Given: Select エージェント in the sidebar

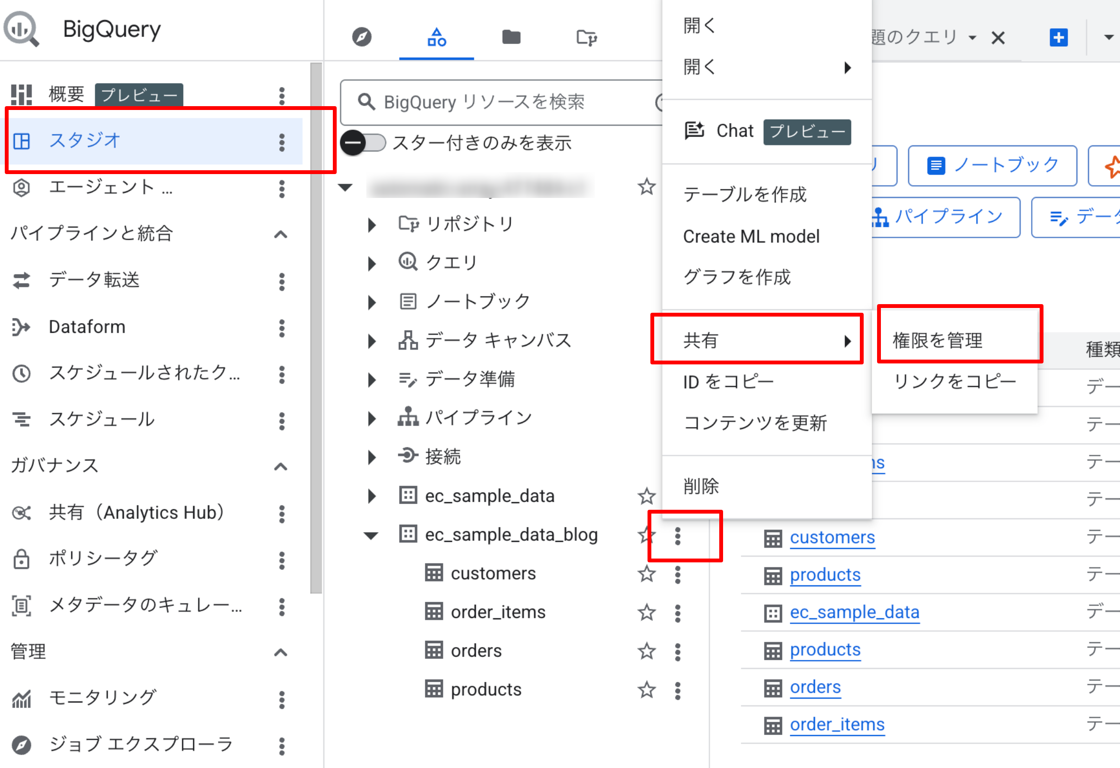Looking at the screenshot, I should pyautogui.click(x=111, y=187).
